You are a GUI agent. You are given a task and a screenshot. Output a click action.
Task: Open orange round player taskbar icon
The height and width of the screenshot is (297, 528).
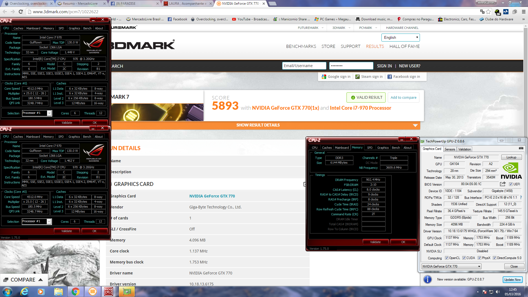tap(93, 291)
